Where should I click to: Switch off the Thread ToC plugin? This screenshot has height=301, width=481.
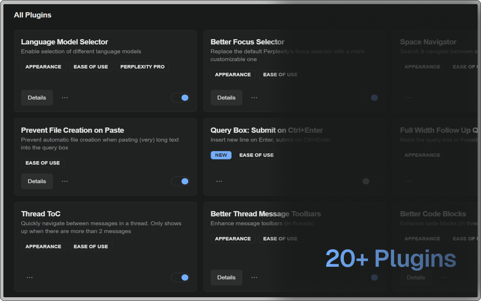coord(180,278)
